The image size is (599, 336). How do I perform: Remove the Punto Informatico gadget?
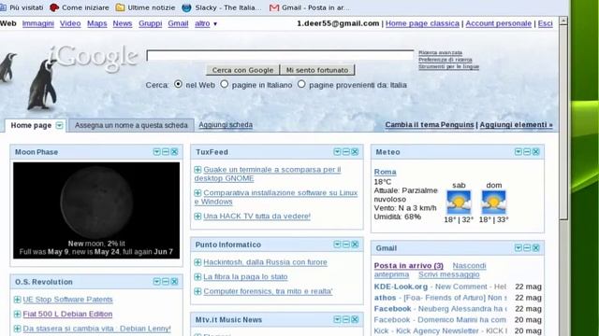point(355,245)
